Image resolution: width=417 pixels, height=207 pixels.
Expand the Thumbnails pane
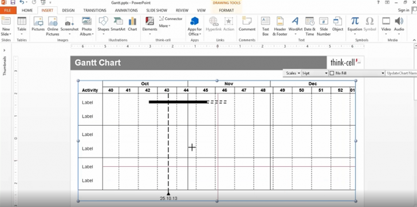tap(4, 50)
